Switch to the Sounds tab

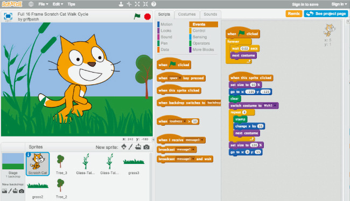pyautogui.click(x=210, y=15)
